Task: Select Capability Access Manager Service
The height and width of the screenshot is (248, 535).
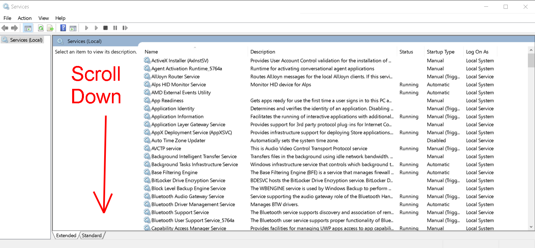Action: point(189,228)
